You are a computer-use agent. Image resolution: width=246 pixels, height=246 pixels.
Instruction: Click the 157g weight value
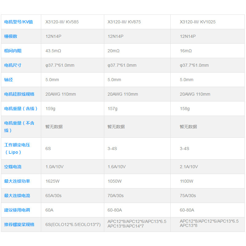click(x=113, y=109)
